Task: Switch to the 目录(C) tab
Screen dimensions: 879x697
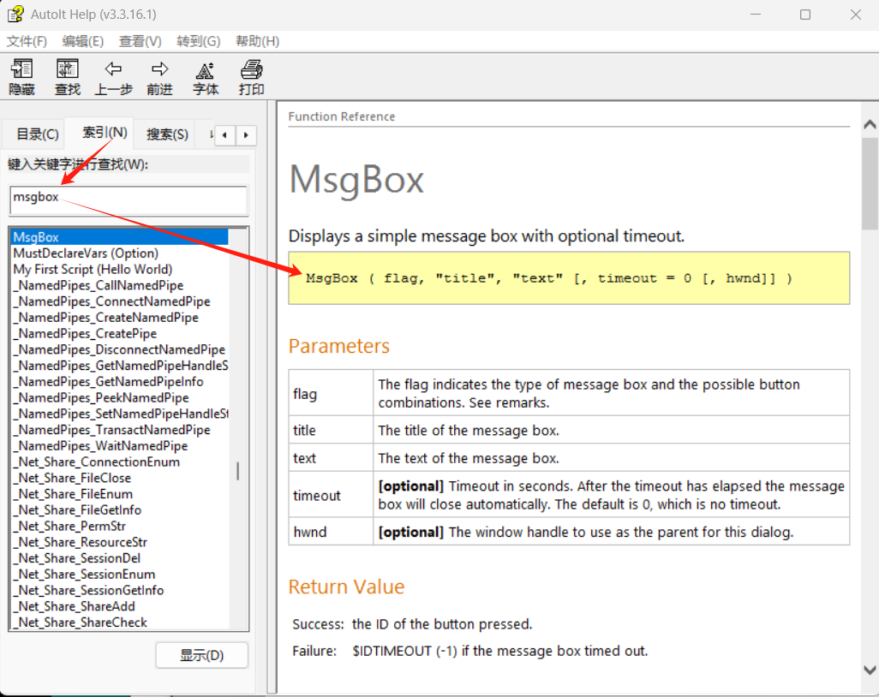Action: pos(38,134)
